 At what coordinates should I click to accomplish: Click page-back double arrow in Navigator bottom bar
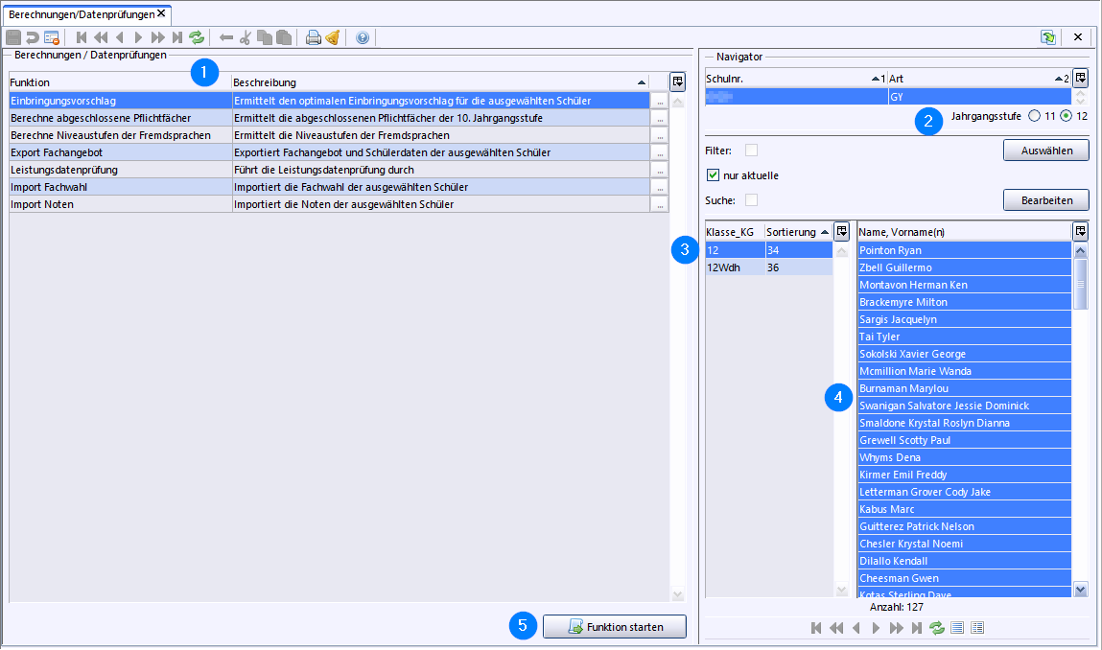835,628
